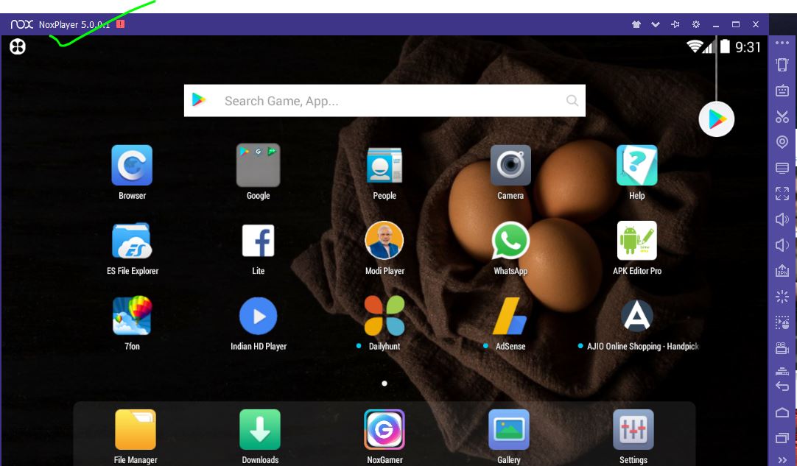
Task: Open the Dailyhunt app
Action: 385,316
